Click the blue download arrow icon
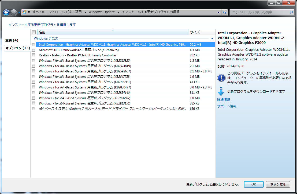The image size is (297, 194). (221, 91)
